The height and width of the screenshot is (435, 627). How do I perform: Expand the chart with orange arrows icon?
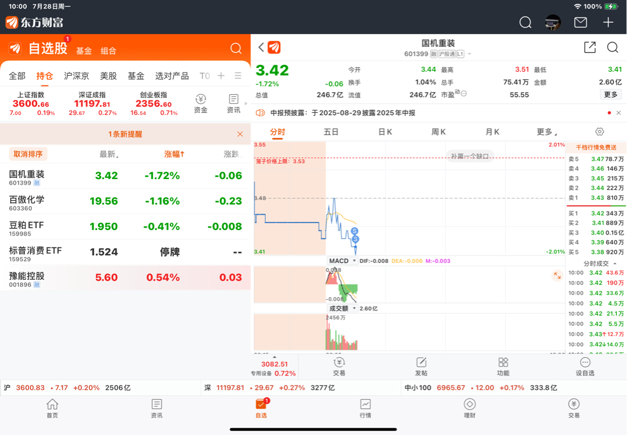(557, 276)
